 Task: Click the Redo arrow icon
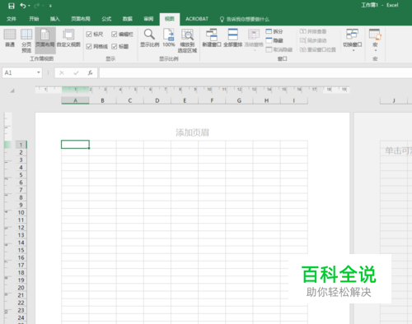[x=37, y=6]
